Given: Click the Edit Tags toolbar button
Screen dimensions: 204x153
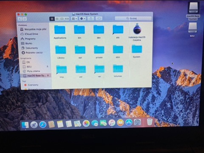Looking at the screenshot, I should pos(99,19).
